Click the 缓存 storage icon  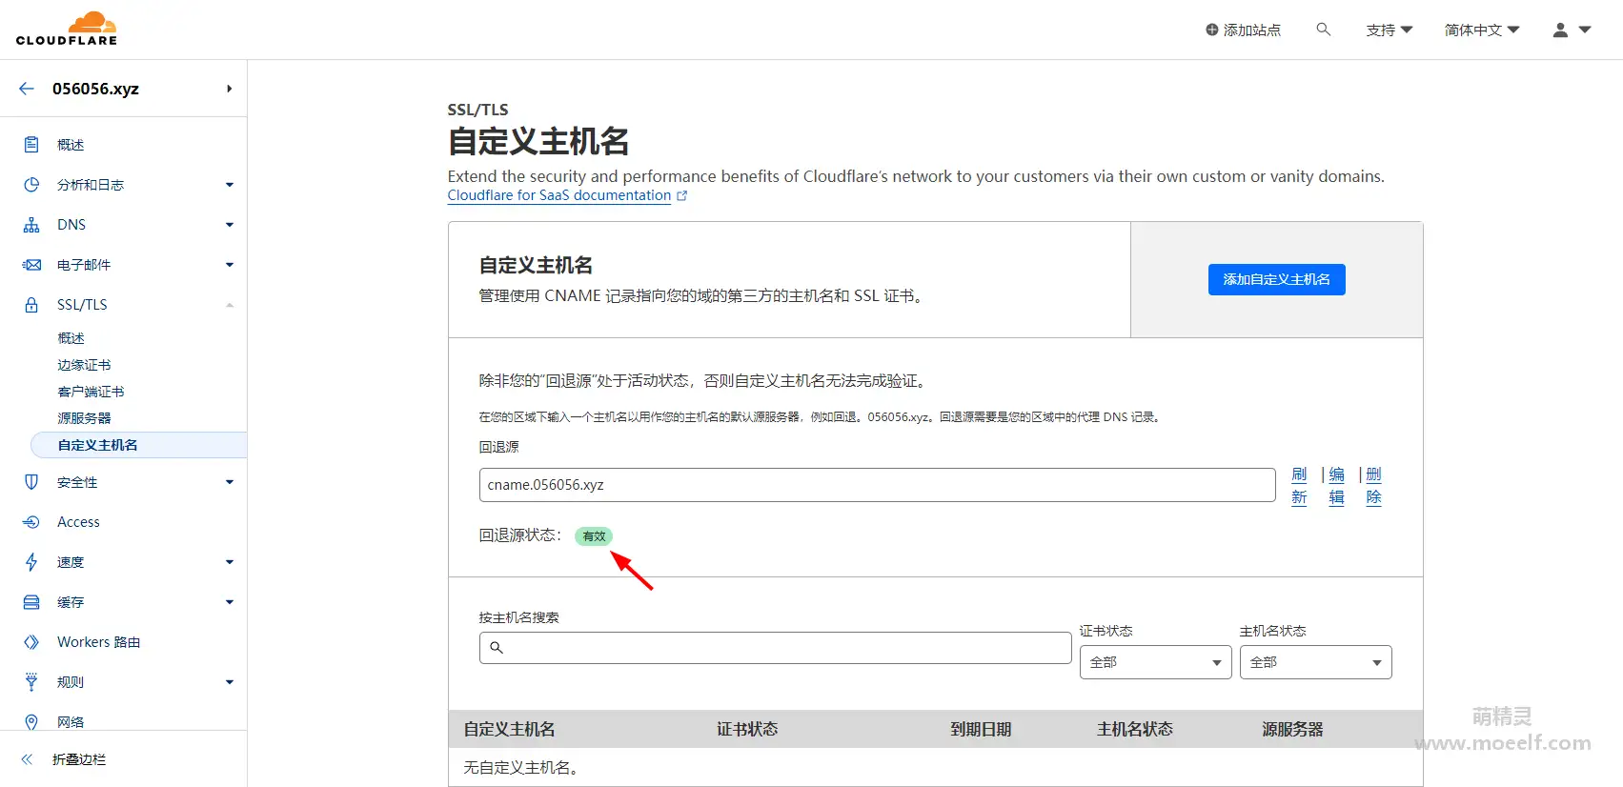pos(31,602)
